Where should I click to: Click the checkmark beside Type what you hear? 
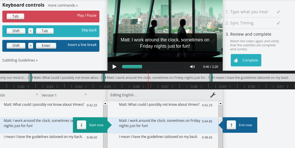278,12
